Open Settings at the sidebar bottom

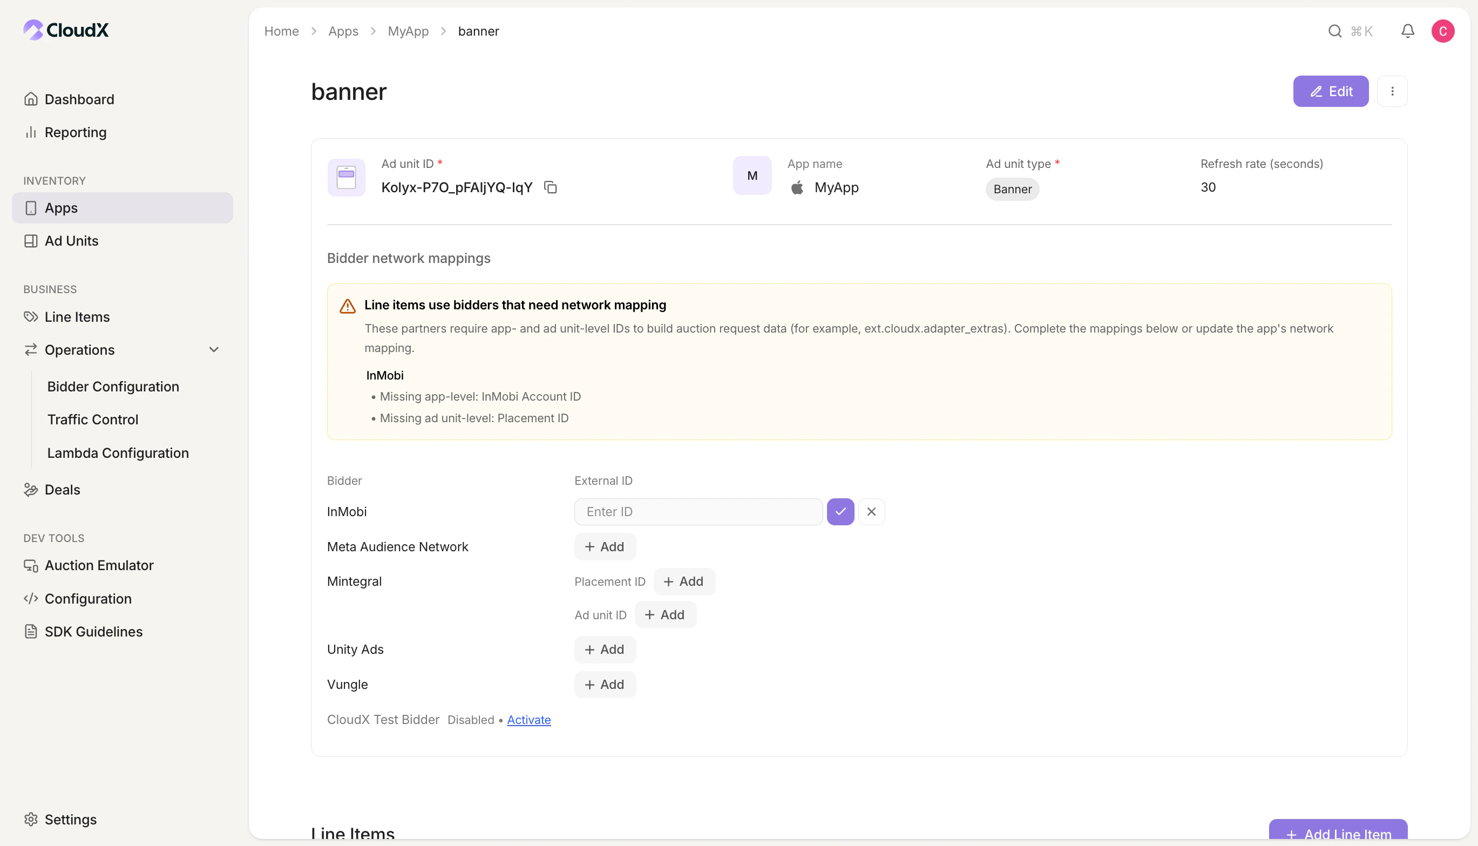click(70, 819)
